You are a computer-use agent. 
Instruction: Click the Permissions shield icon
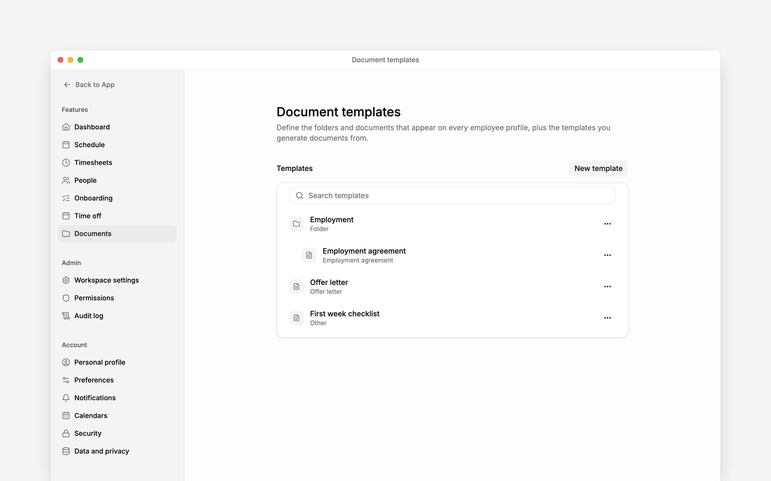(66, 298)
